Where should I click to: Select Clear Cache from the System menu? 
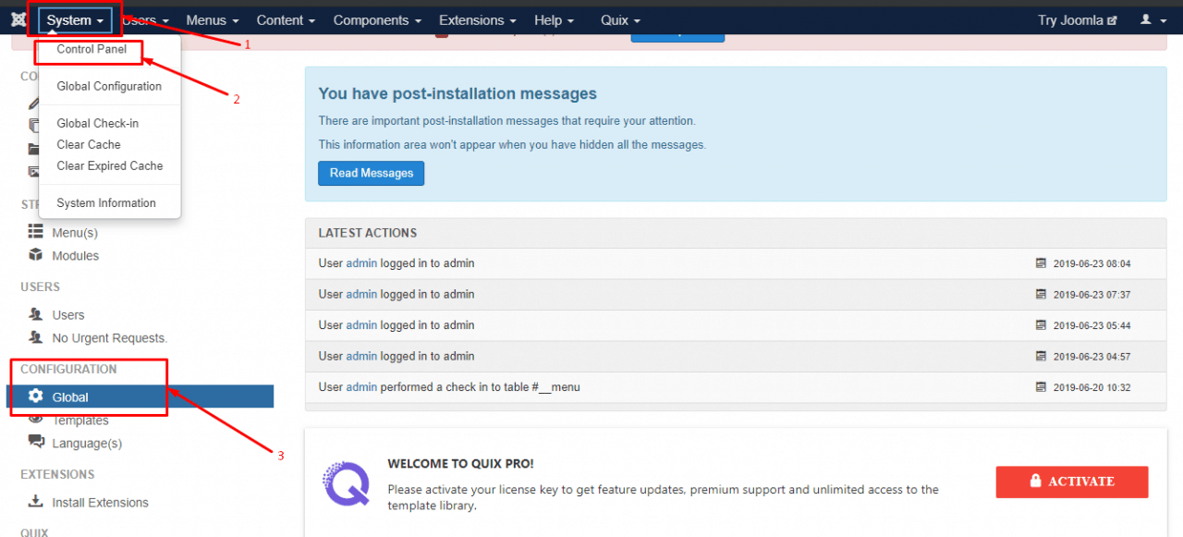tap(88, 144)
